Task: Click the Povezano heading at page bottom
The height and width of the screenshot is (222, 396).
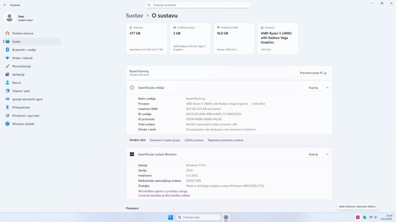Action: (132, 208)
